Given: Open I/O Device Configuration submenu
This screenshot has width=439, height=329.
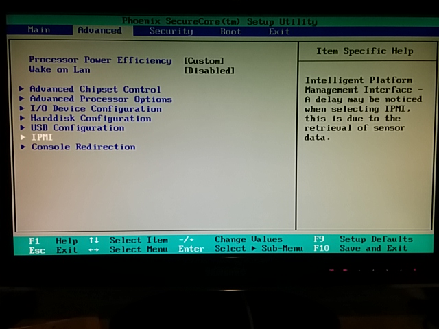Looking at the screenshot, I should click(96, 108).
